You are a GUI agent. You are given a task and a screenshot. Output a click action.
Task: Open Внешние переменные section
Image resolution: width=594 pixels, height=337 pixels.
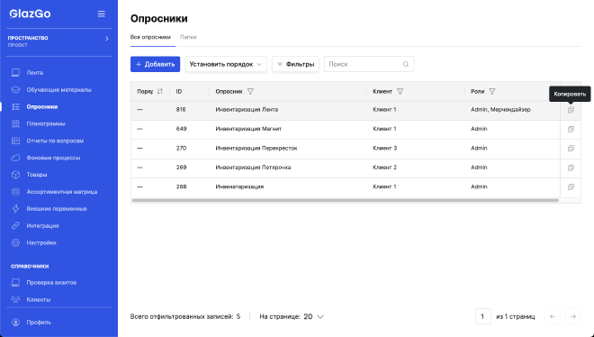click(57, 209)
